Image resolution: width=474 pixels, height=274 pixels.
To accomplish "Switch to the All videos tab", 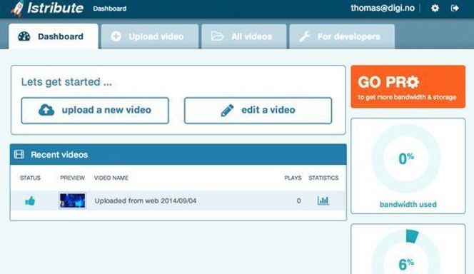I will pyautogui.click(x=244, y=36).
